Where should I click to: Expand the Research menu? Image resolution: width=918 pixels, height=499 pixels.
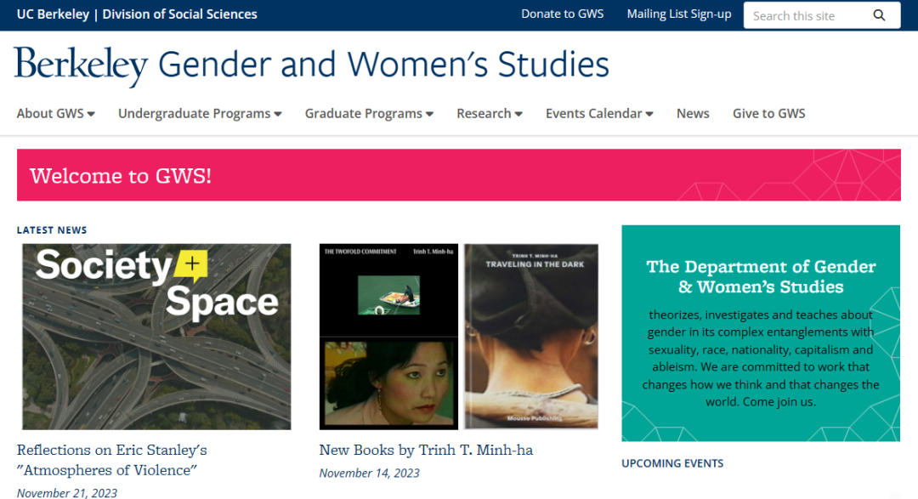tap(490, 114)
